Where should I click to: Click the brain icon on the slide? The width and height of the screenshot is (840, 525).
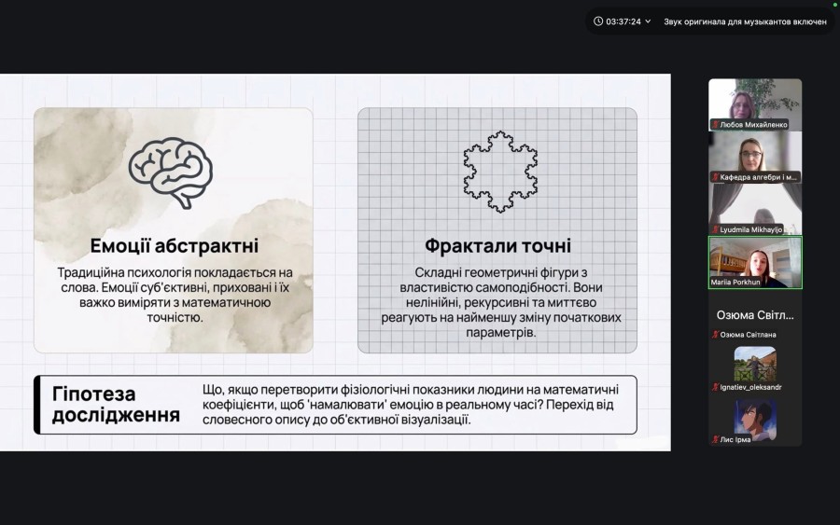pos(171,173)
